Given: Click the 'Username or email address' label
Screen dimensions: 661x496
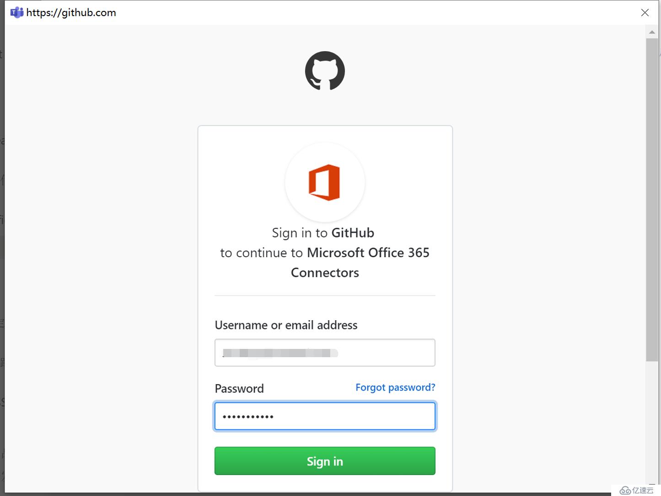Looking at the screenshot, I should [286, 325].
